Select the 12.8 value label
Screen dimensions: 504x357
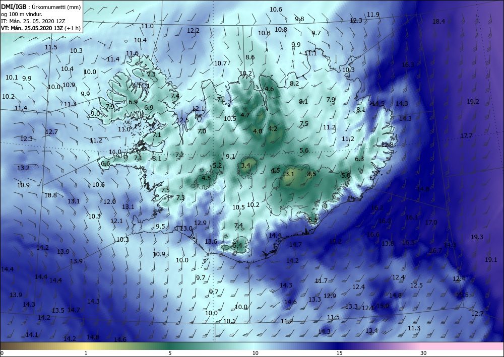click(387, 145)
